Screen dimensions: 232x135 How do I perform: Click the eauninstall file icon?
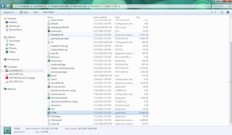[x=49, y=31]
